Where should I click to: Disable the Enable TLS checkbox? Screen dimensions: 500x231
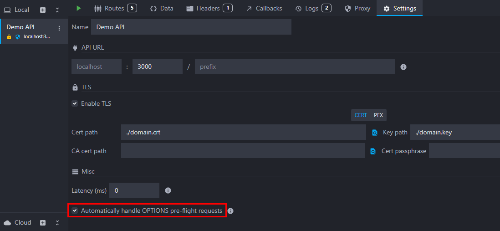click(75, 103)
